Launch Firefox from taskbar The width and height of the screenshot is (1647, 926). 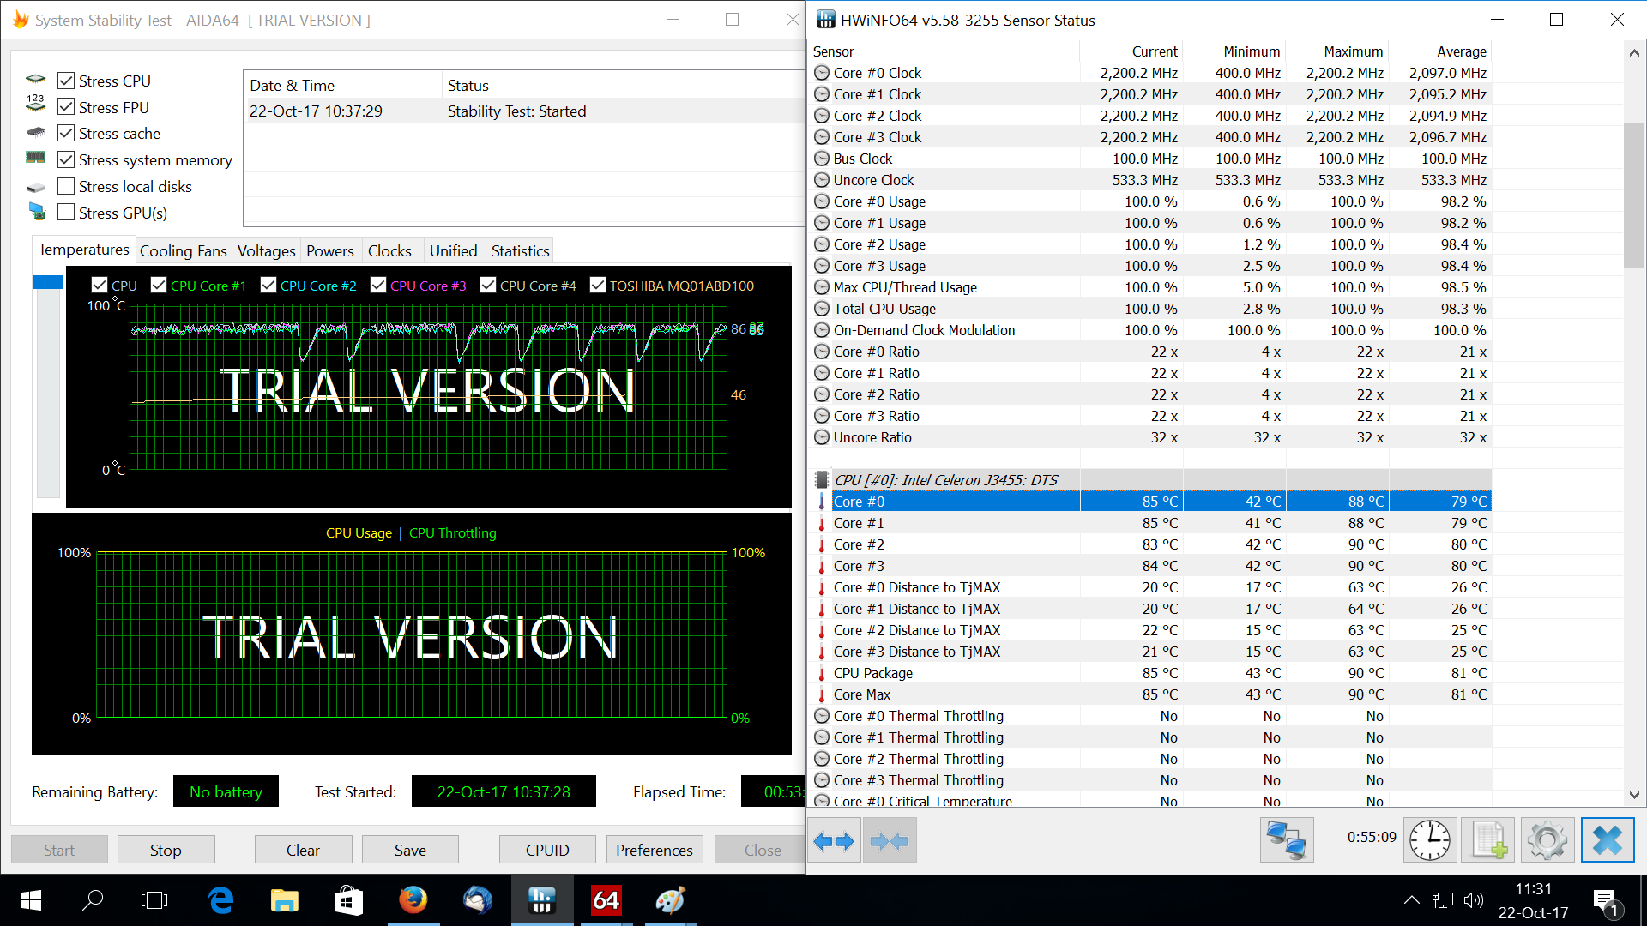[x=413, y=900]
